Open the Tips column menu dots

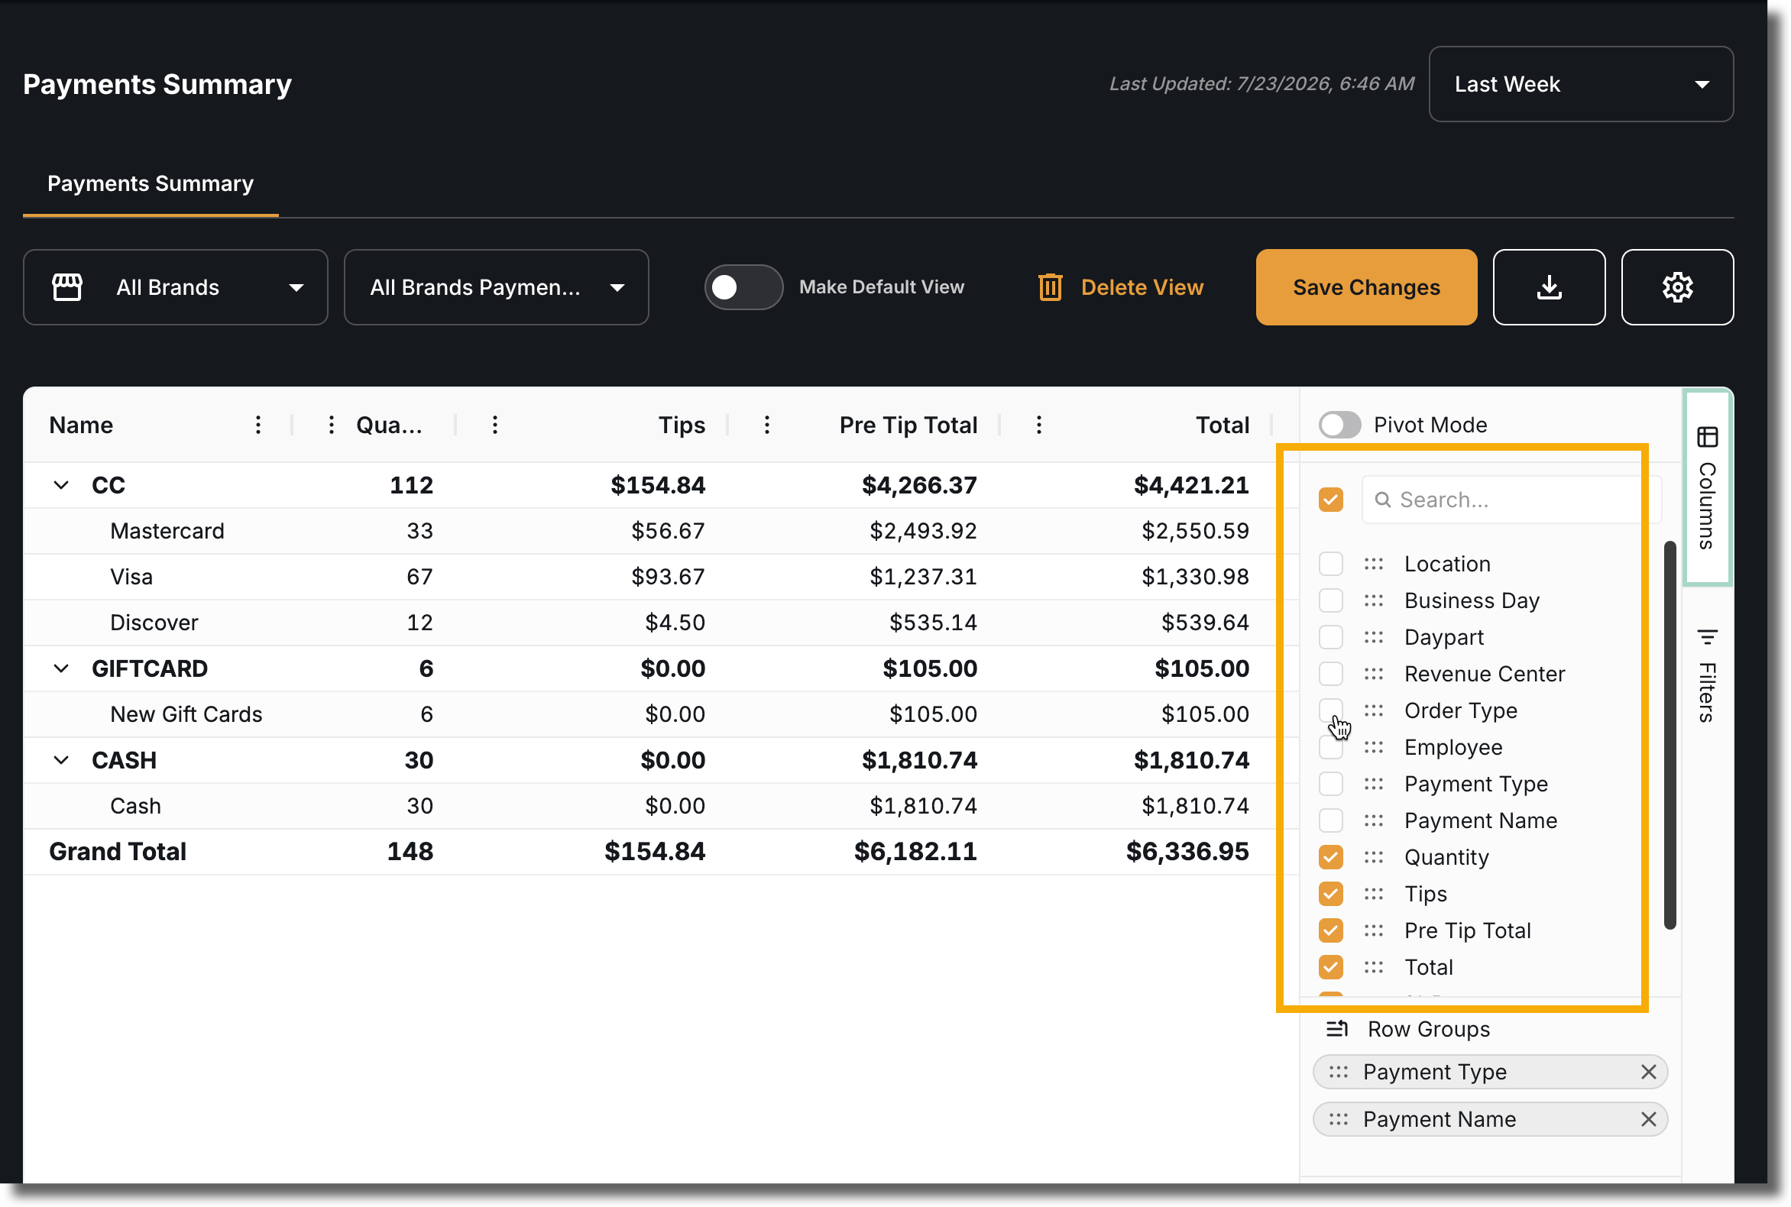coord(495,425)
